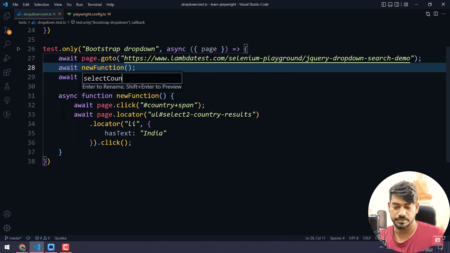Run the test via gutter play icon

tap(19, 49)
